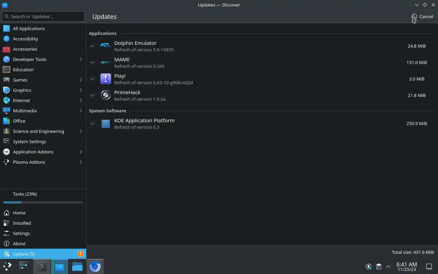Viewport: 438px width, 274px height.
Task: Toggle the PrimeHack update checkbox
Action: (92, 95)
